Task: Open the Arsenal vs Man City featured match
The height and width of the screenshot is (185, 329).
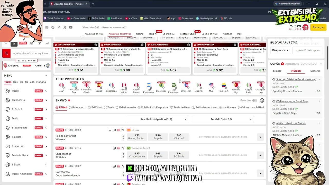Action: [x=27, y=66]
